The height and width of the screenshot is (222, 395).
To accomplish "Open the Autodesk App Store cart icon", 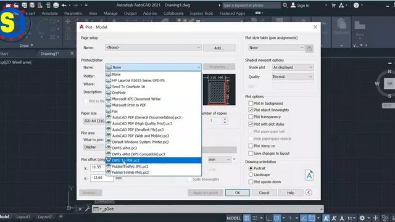I will coord(333,5).
